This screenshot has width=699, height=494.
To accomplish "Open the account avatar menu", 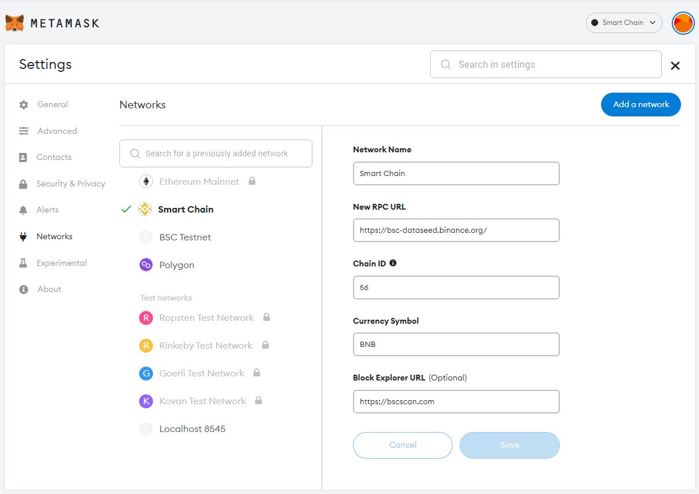I will tap(683, 23).
